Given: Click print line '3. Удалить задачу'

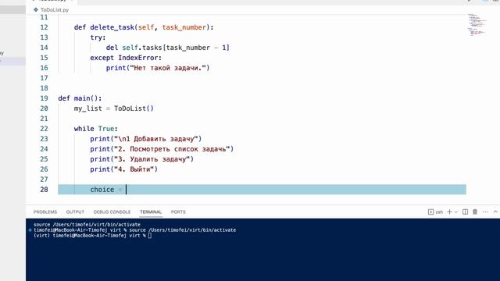Looking at the screenshot, I should pyautogui.click(x=142, y=159).
